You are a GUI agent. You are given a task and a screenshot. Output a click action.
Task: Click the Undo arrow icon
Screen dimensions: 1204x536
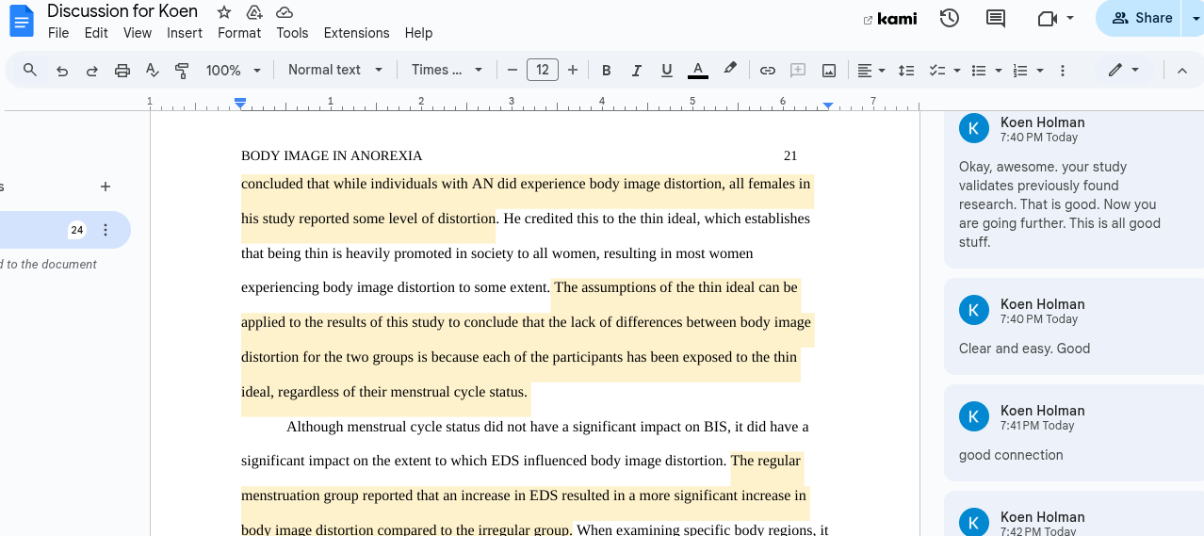(x=62, y=71)
